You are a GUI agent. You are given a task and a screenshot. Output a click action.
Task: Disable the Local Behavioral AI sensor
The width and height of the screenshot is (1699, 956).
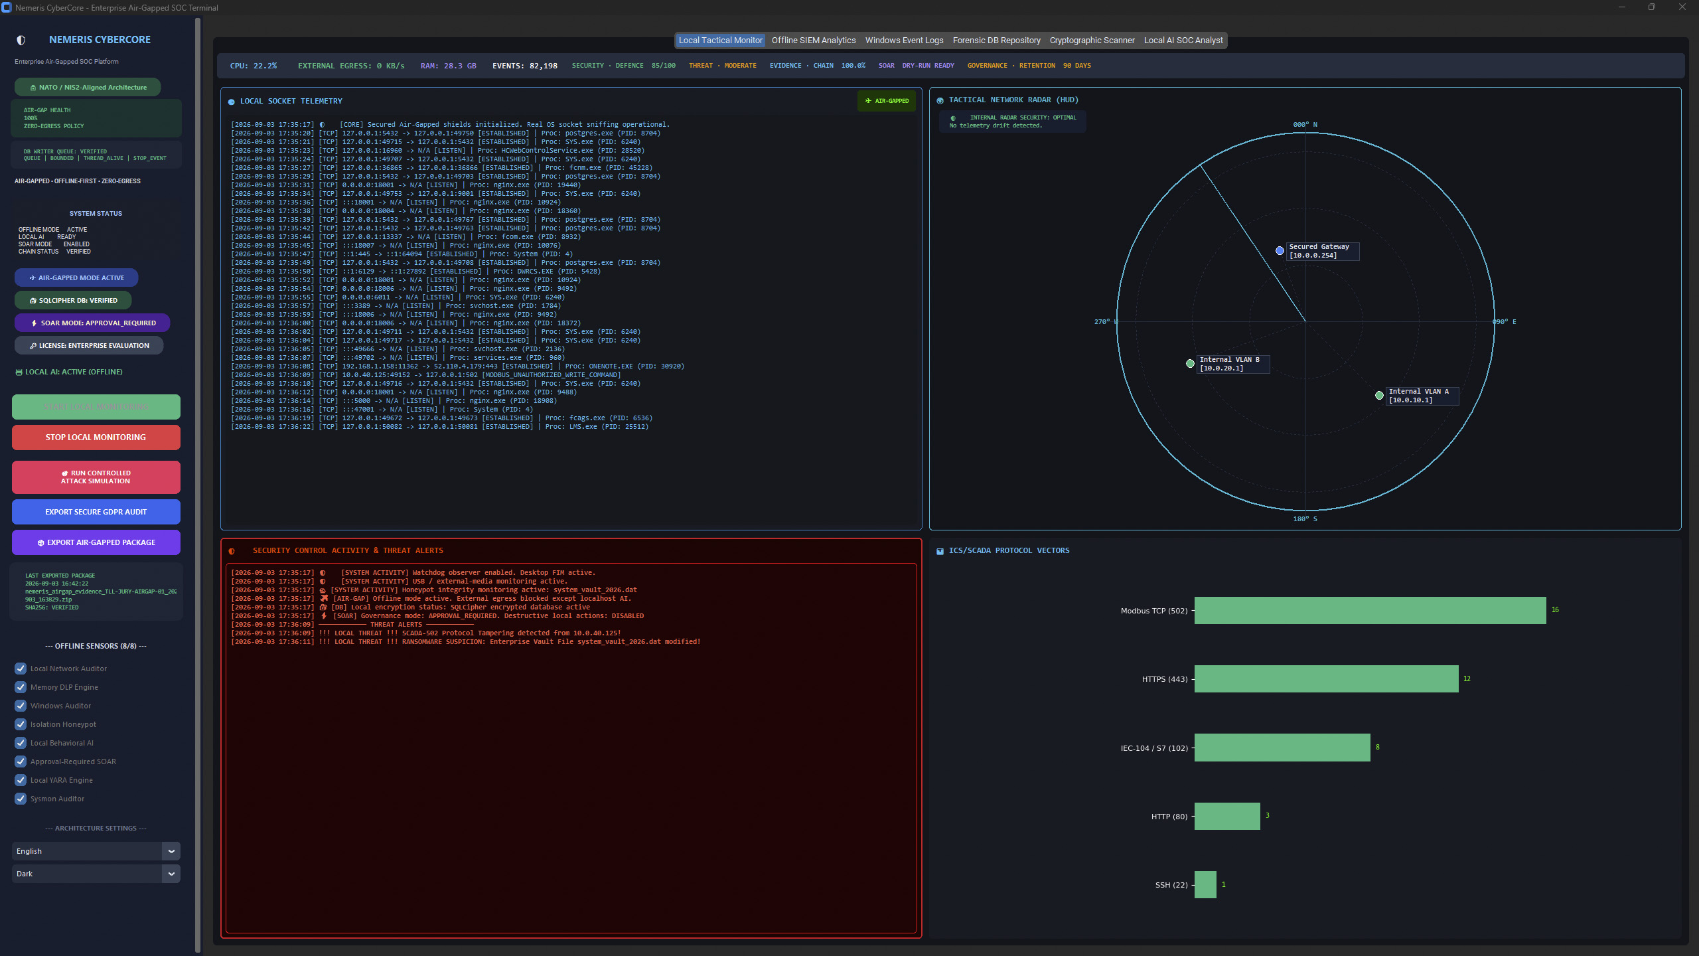click(x=21, y=743)
